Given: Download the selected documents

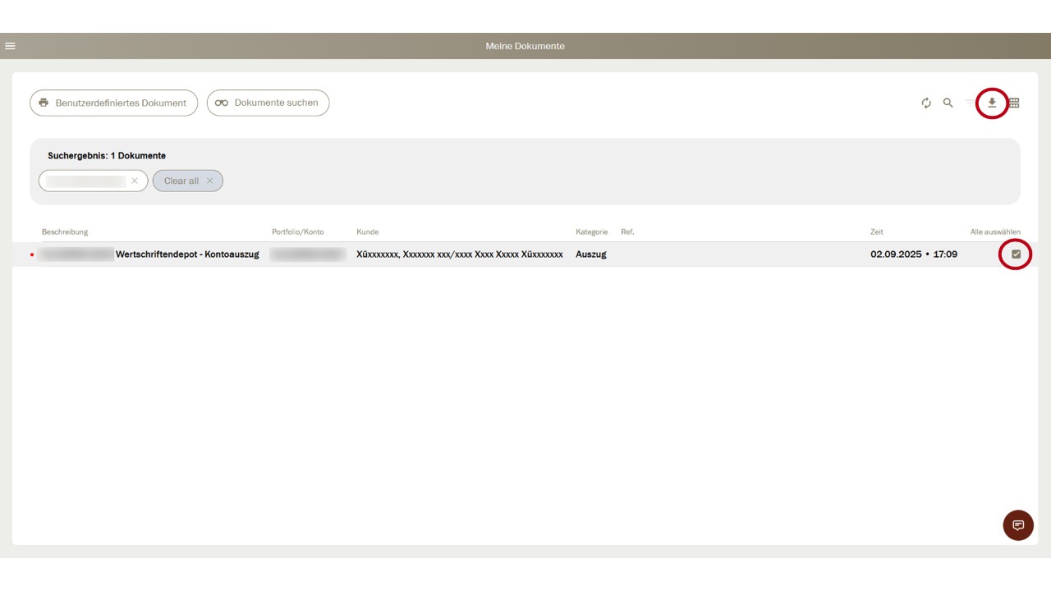Looking at the screenshot, I should [992, 103].
